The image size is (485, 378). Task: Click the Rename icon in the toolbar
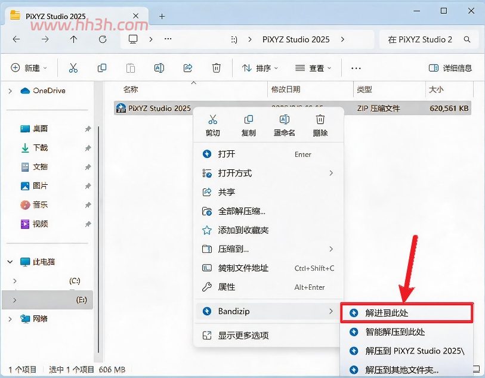(159, 68)
